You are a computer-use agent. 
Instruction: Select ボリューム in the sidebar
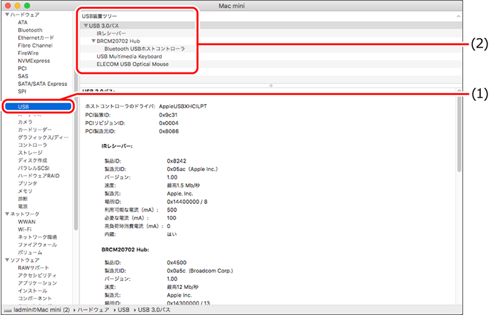[30, 252]
